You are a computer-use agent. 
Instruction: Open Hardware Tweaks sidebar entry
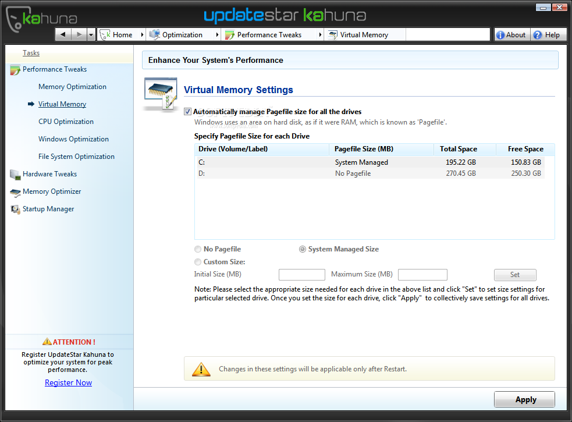tap(49, 174)
